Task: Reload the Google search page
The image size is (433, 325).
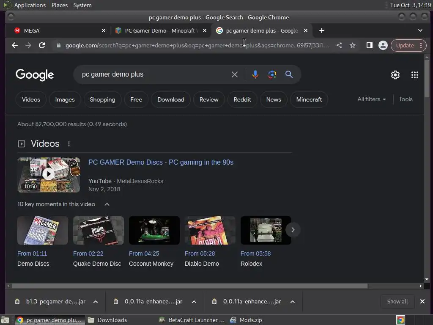Action: [42, 45]
